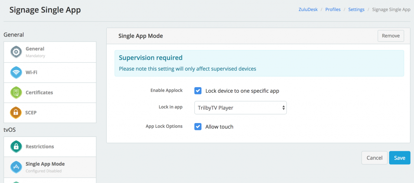This screenshot has height=183, width=414.
Task: Open the Lock in app dropdown
Action: pyautogui.click(x=240, y=108)
